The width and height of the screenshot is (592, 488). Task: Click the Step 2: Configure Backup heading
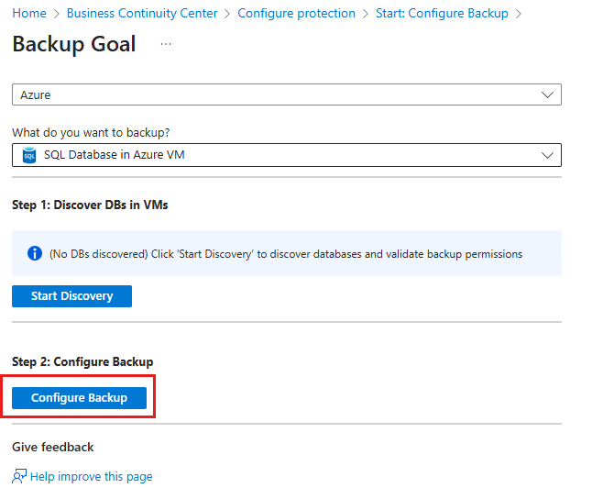tap(82, 361)
